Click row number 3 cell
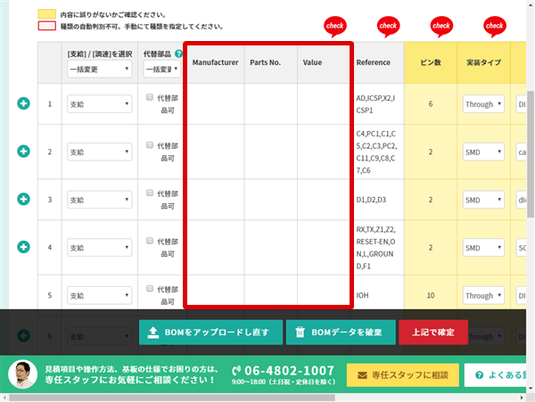Image resolution: width=535 pixels, height=402 pixels. click(50, 200)
